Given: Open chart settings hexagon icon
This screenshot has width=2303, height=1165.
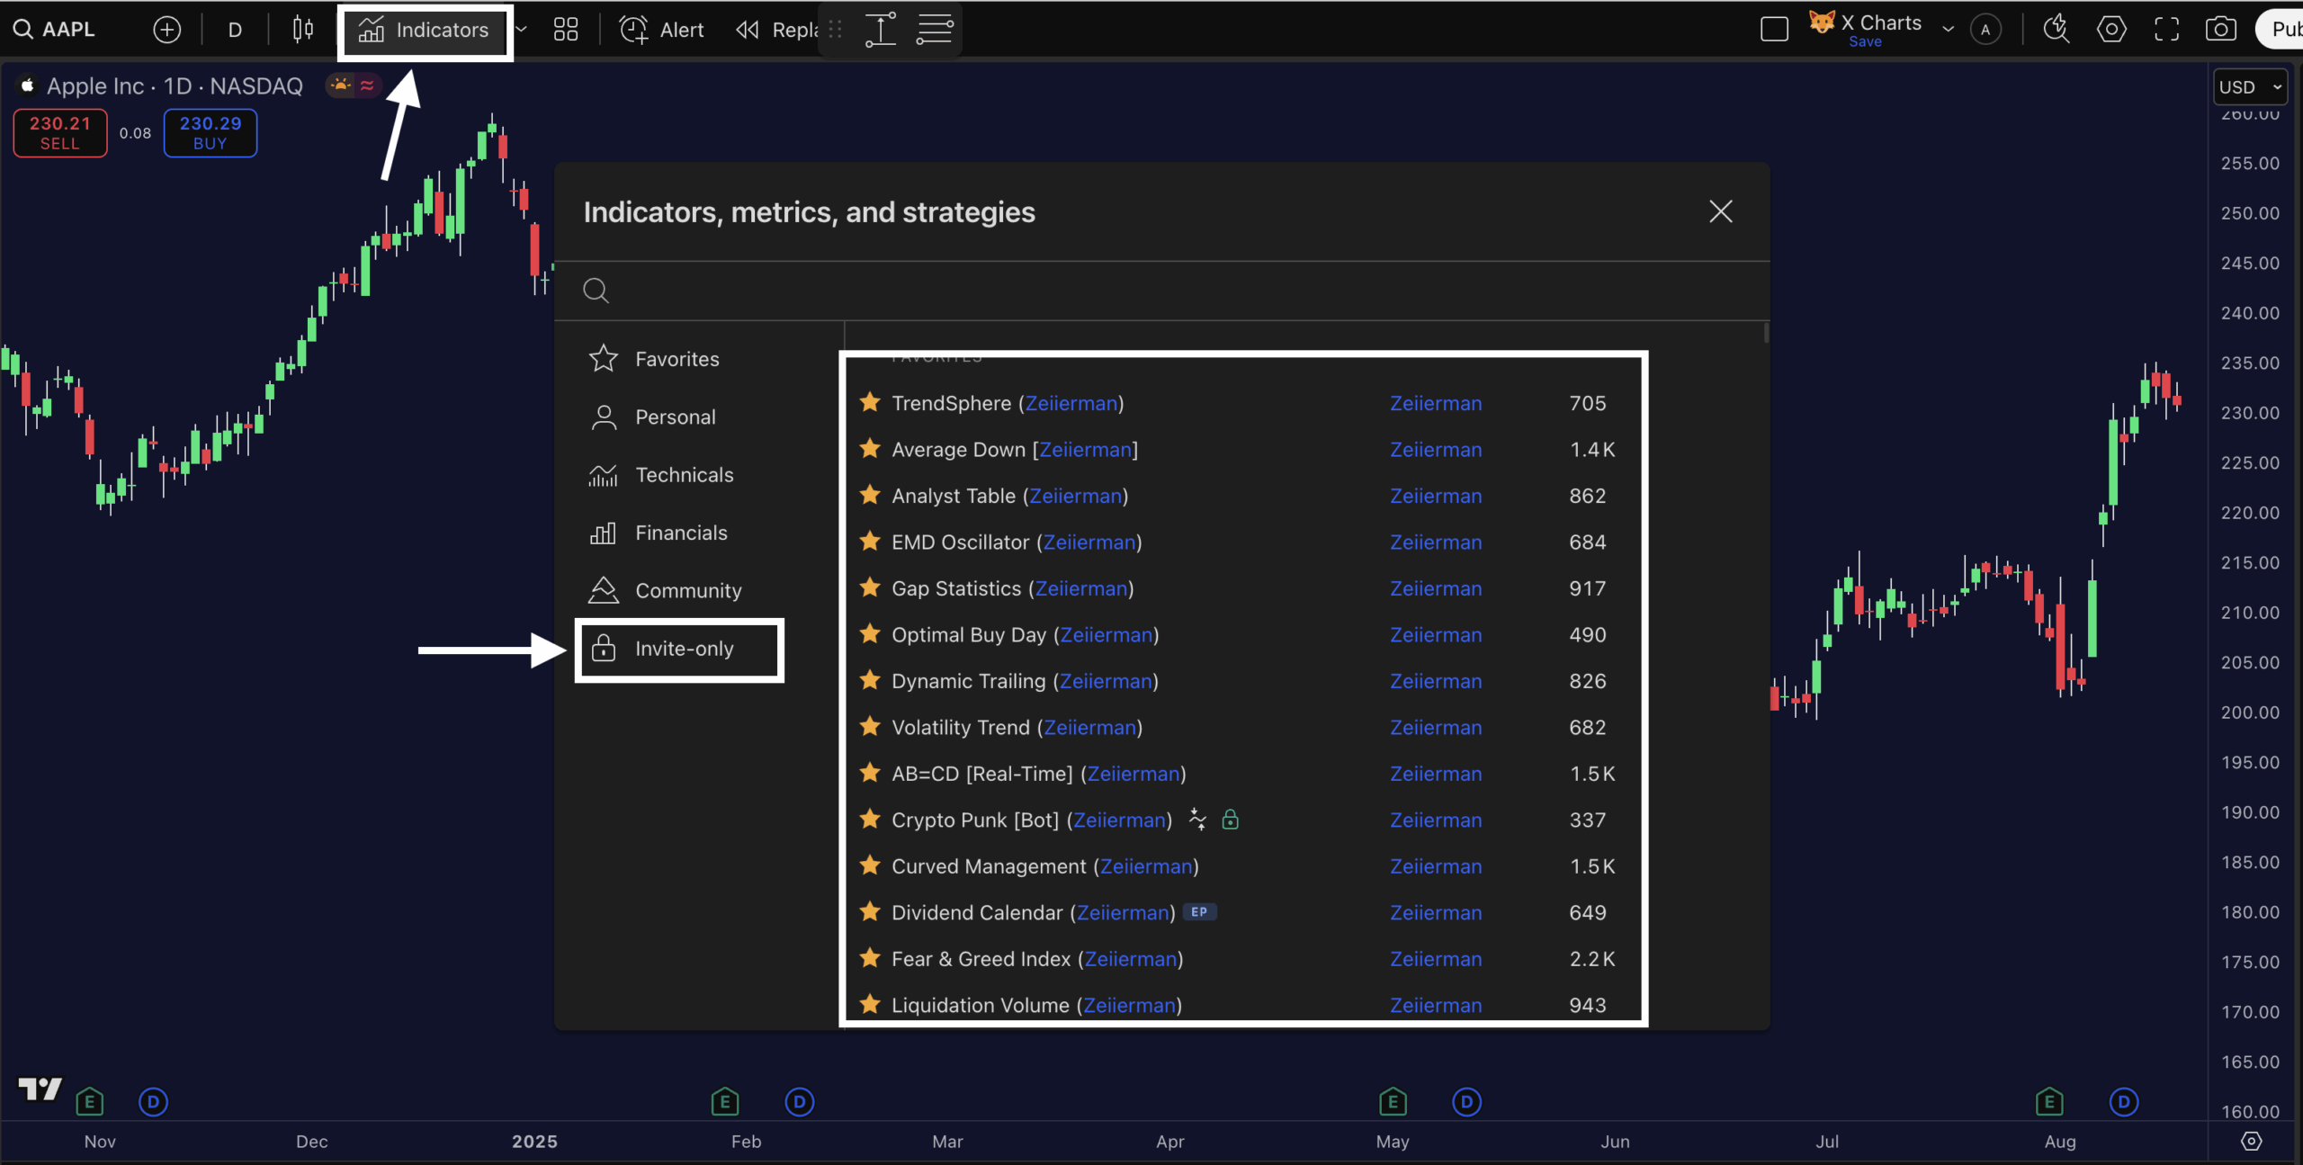Looking at the screenshot, I should (x=2110, y=30).
